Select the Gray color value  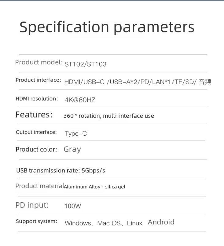click(72, 149)
